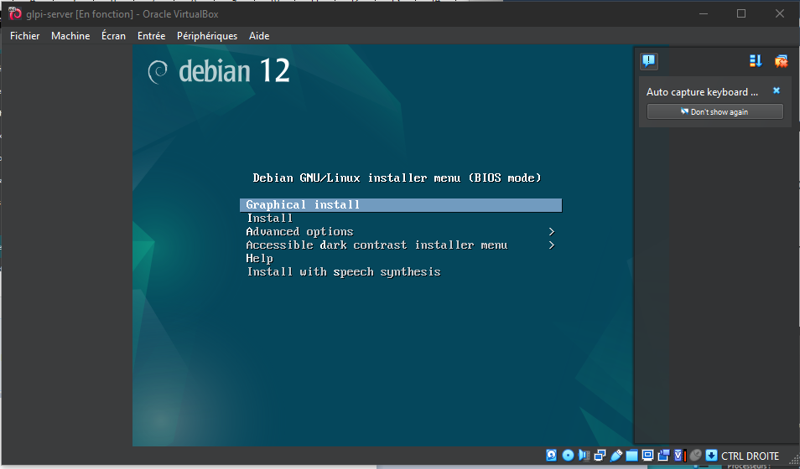800x469 pixels.
Task: Open the Entrée menu
Action: [x=151, y=36]
